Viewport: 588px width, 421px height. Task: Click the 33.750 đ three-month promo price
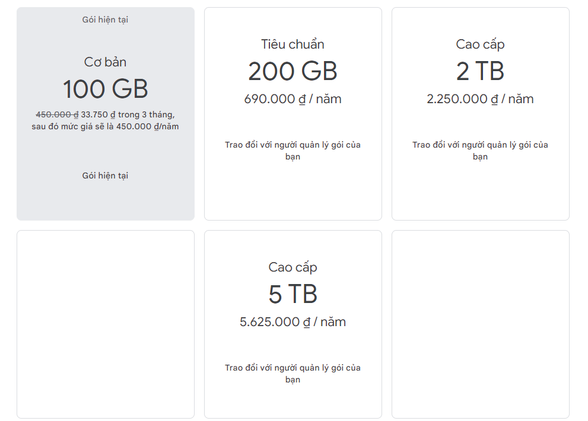coord(98,114)
